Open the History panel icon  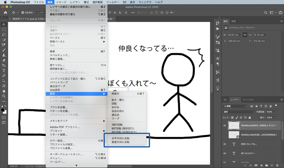pos(218,23)
